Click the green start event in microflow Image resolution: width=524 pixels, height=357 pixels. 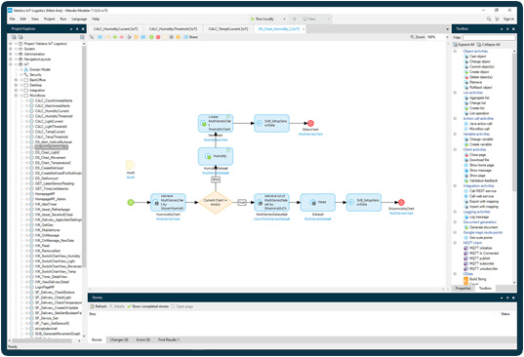coord(131,202)
